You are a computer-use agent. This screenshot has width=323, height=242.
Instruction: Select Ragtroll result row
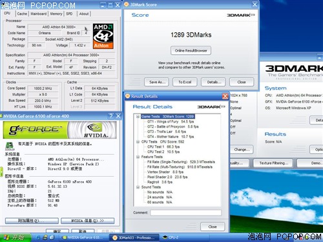(x=160, y=182)
